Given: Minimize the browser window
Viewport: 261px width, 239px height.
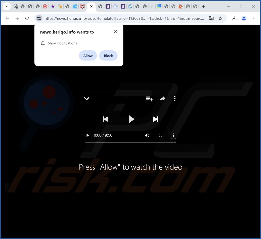Looking at the screenshot, I should click(x=228, y=7).
